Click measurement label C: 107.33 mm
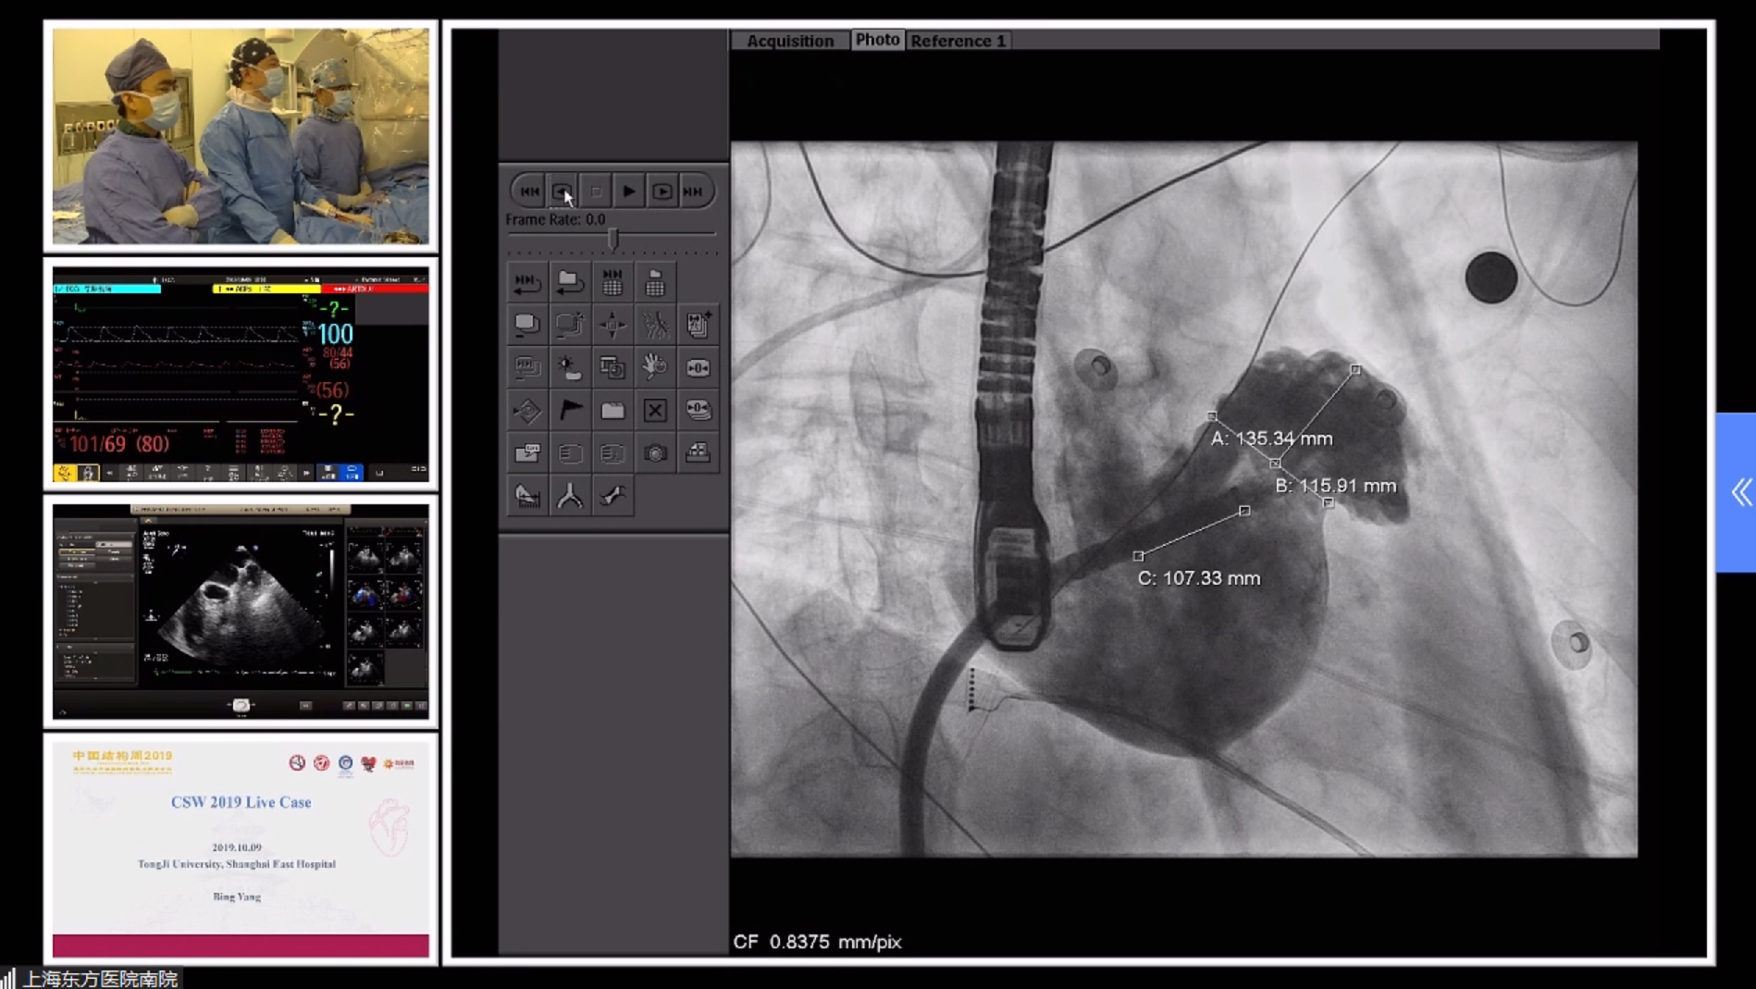 click(x=1199, y=578)
